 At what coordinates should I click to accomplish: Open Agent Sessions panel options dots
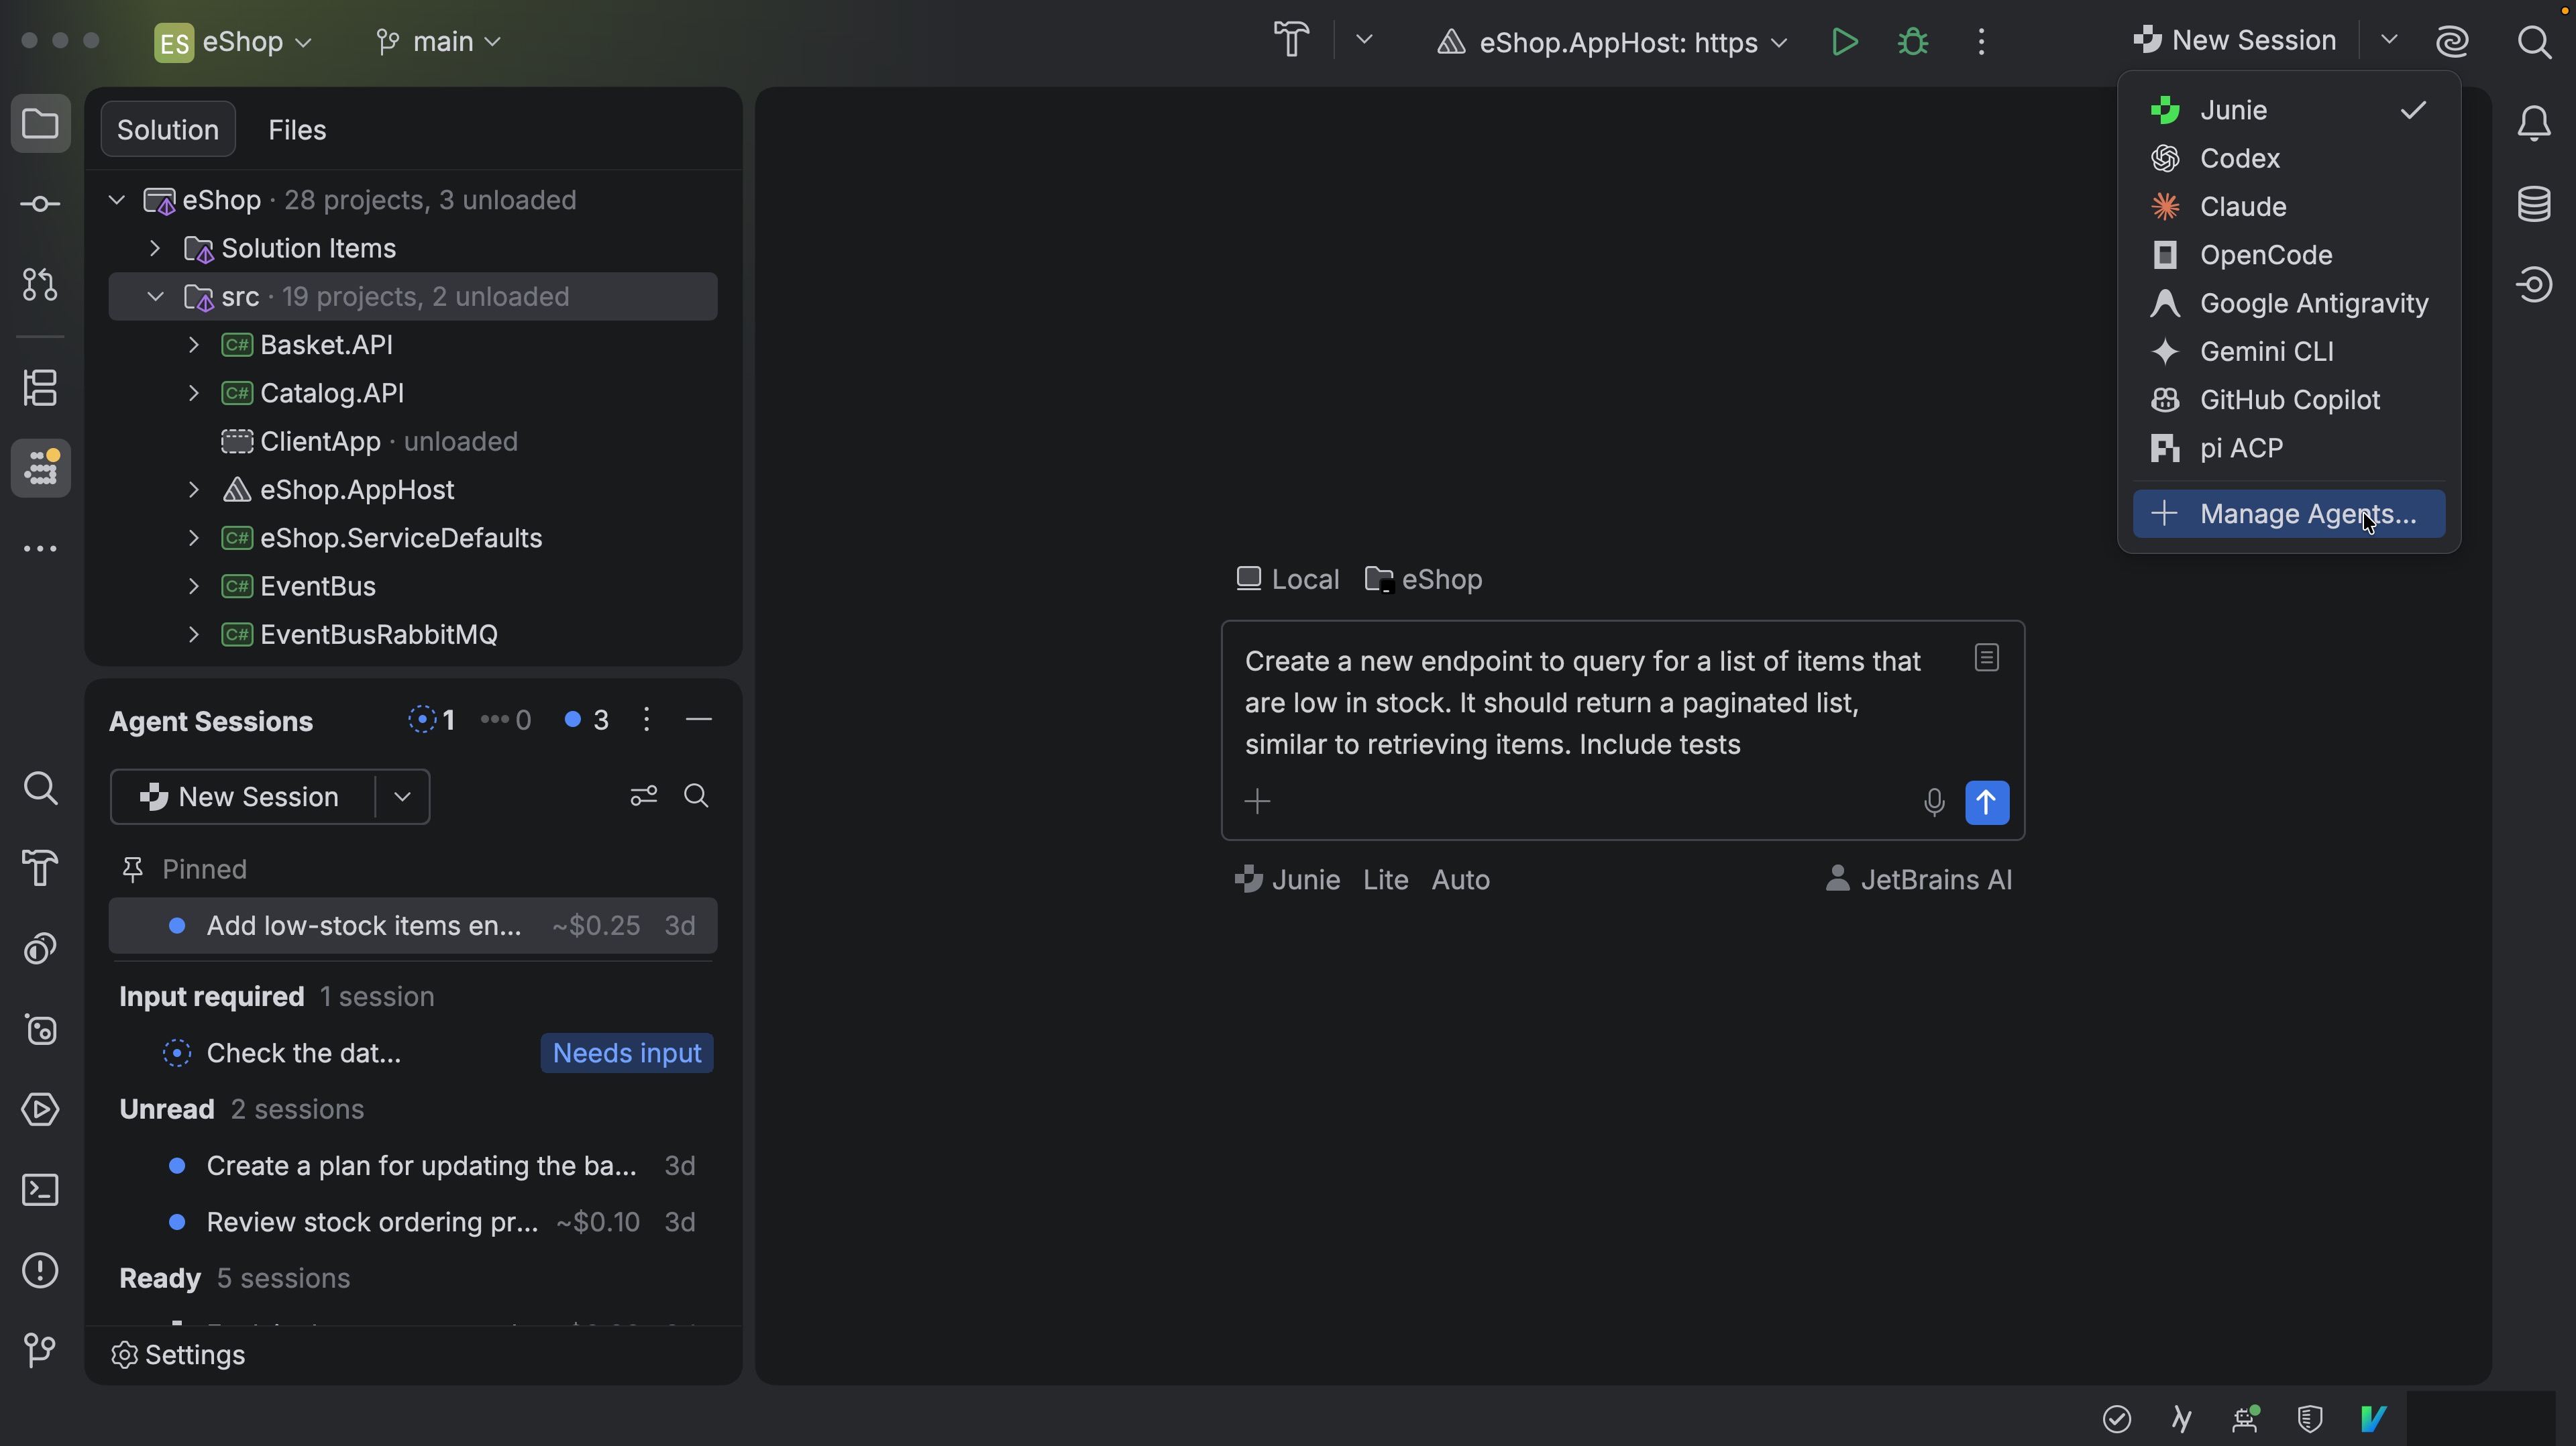tap(646, 720)
